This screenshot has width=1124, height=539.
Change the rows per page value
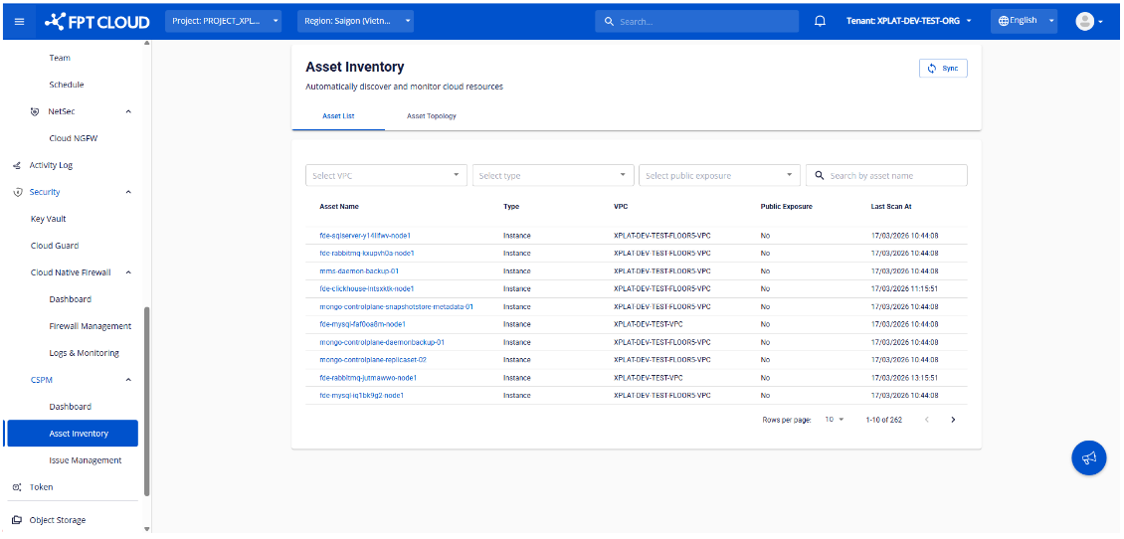(834, 420)
